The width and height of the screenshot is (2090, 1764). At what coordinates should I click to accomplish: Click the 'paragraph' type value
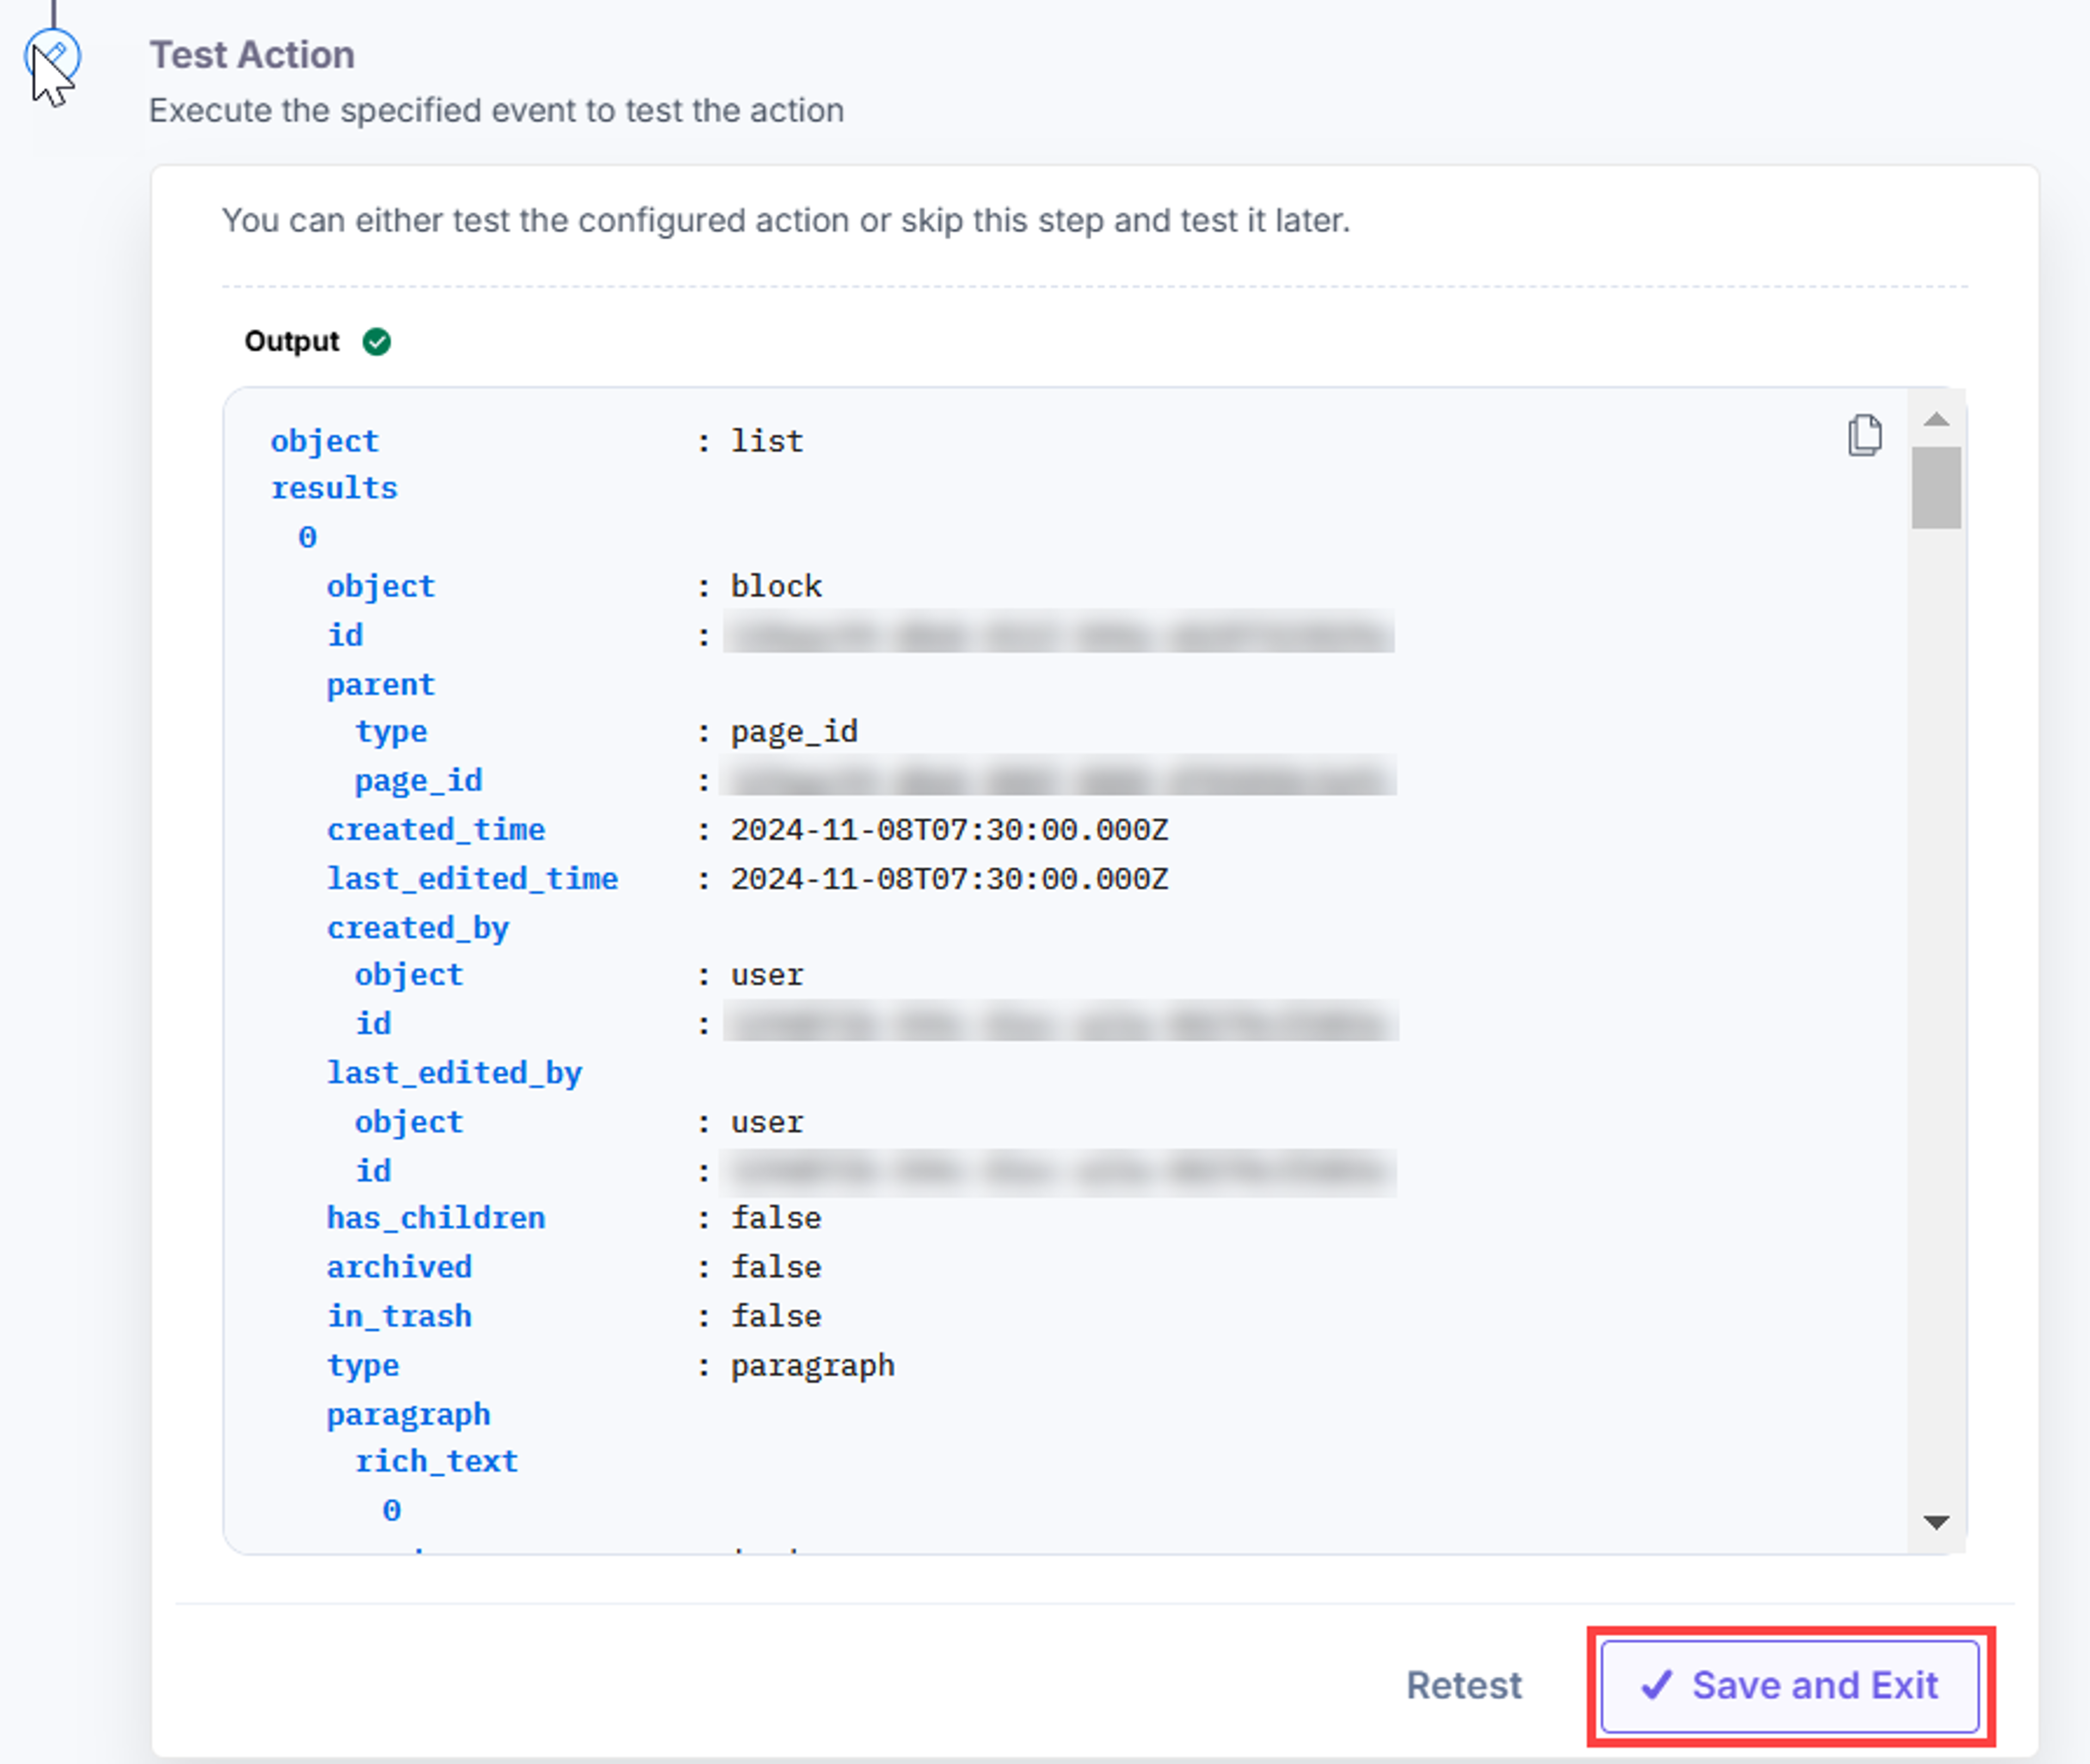[813, 1365]
